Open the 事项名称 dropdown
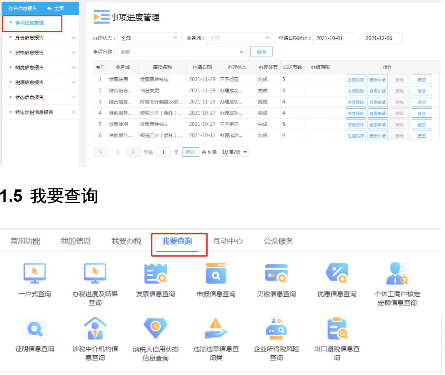The width and height of the screenshot is (445, 375). click(x=181, y=52)
